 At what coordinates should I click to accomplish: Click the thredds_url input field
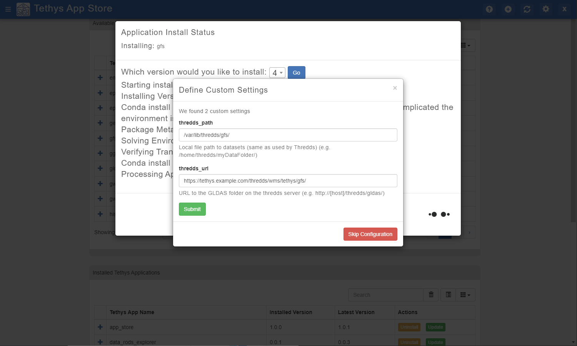pos(288,181)
